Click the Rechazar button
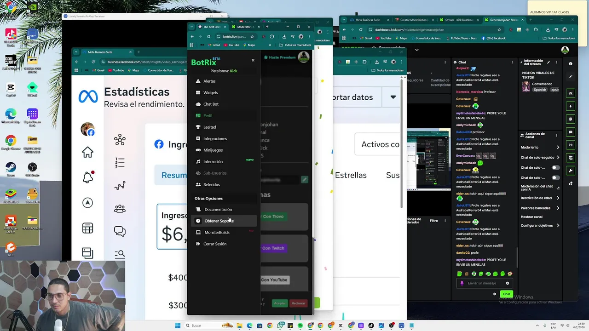Screen dimensions: 589x331 (x=298, y=303)
